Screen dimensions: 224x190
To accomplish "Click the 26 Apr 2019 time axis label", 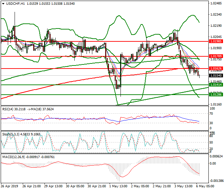I will click(10, 186).
